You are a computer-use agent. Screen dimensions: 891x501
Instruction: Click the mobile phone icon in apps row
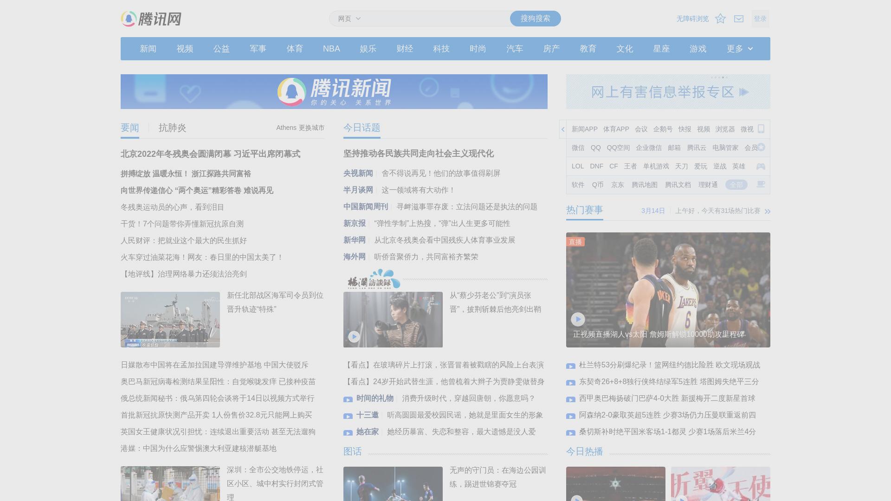click(x=761, y=128)
